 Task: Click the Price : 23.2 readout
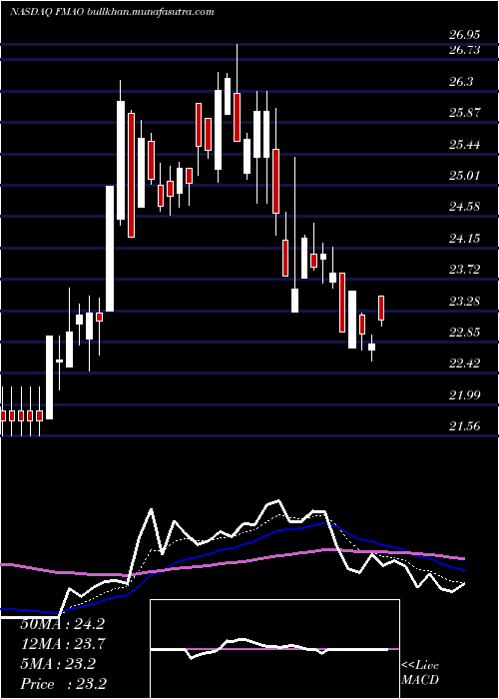[63, 683]
